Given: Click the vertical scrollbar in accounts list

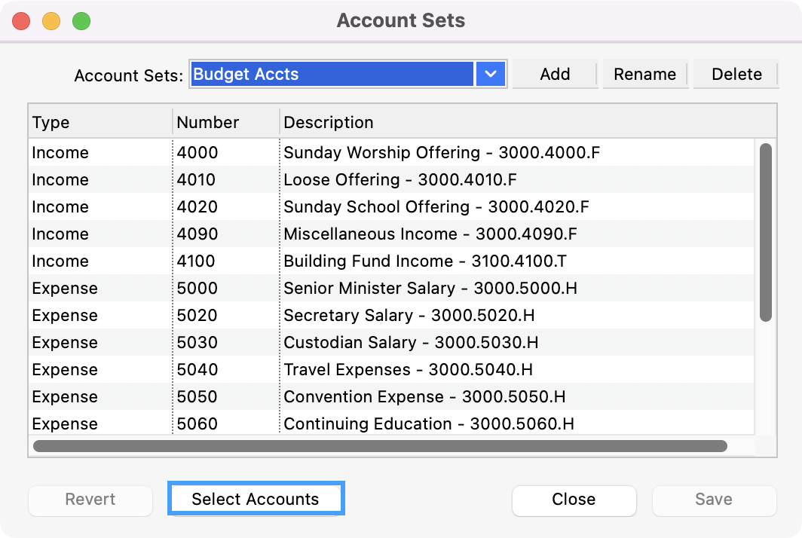Looking at the screenshot, I should point(765,232).
